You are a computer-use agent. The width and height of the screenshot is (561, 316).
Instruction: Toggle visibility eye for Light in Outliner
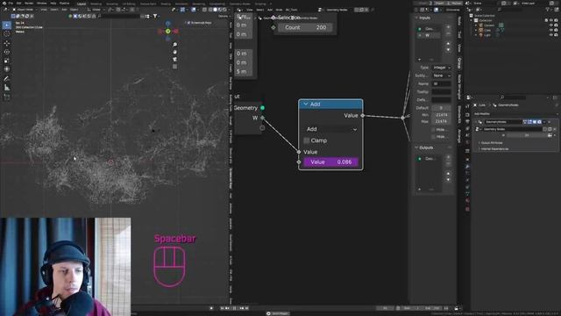coord(551,35)
